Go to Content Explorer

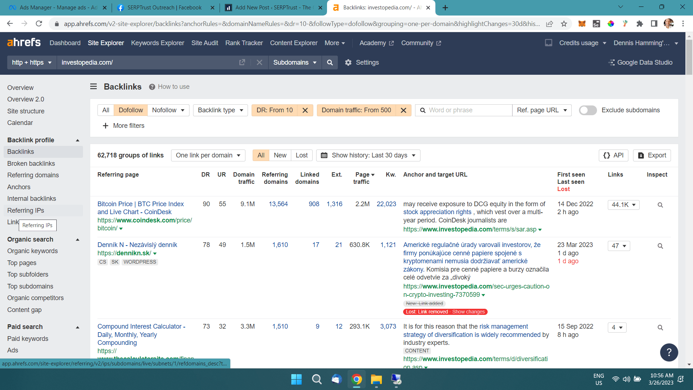(294, 43)
